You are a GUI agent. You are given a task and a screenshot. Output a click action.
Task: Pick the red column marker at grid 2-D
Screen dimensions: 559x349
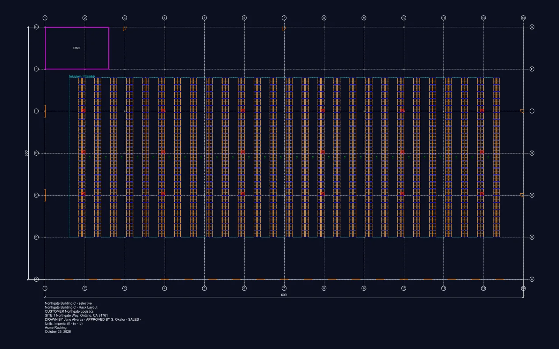pyautogui.click(x=84, y=152)
